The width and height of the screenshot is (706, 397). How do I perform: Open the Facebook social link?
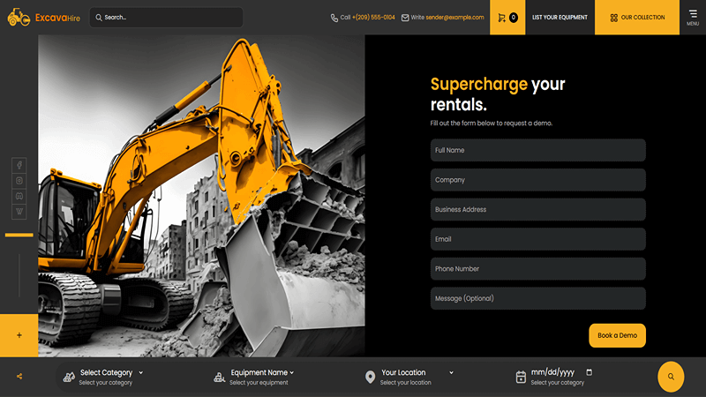tap(19, 165)
